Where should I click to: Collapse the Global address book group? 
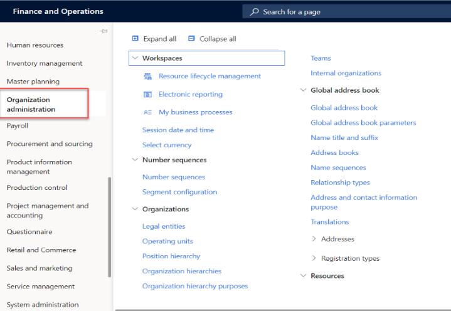[303, 90]
